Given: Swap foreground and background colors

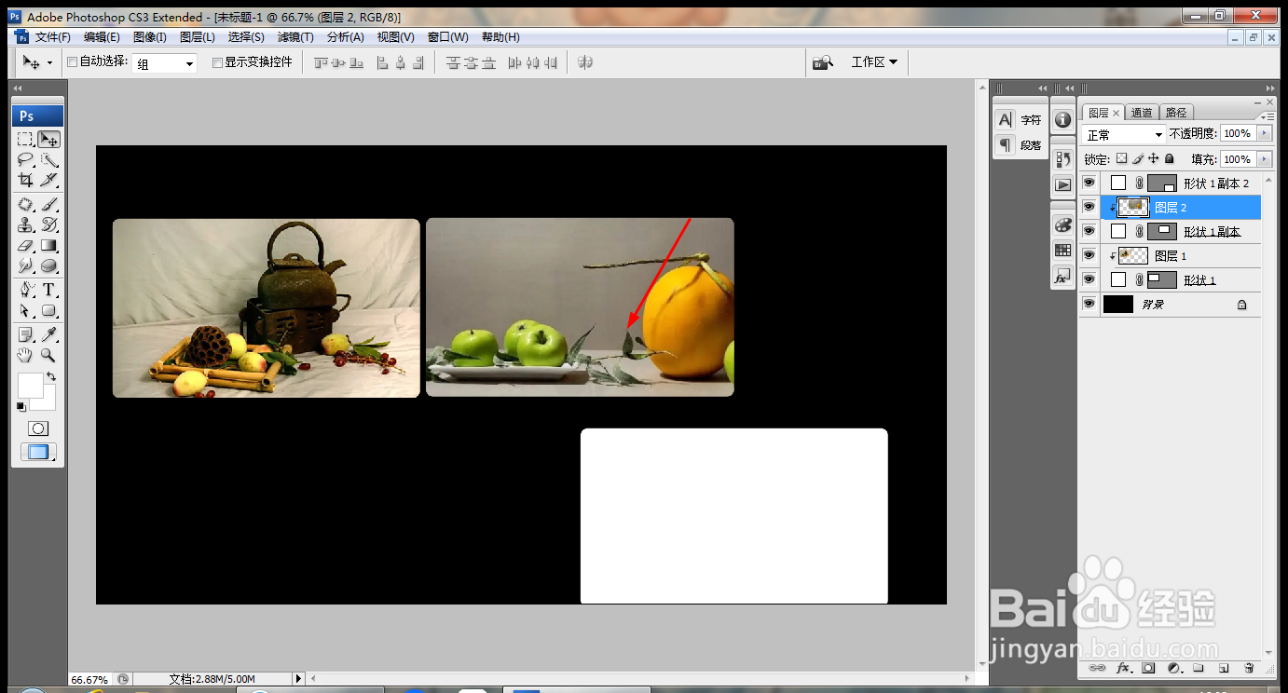Looking at the screenshot, I should [51, 376].
